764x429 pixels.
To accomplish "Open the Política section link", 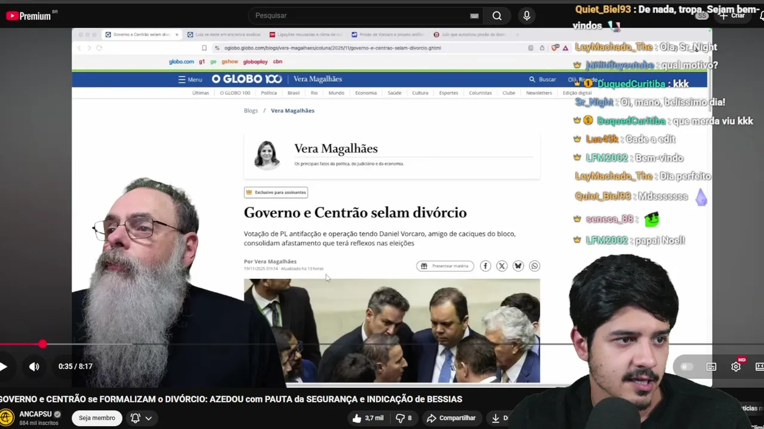I will pos(269,93).
